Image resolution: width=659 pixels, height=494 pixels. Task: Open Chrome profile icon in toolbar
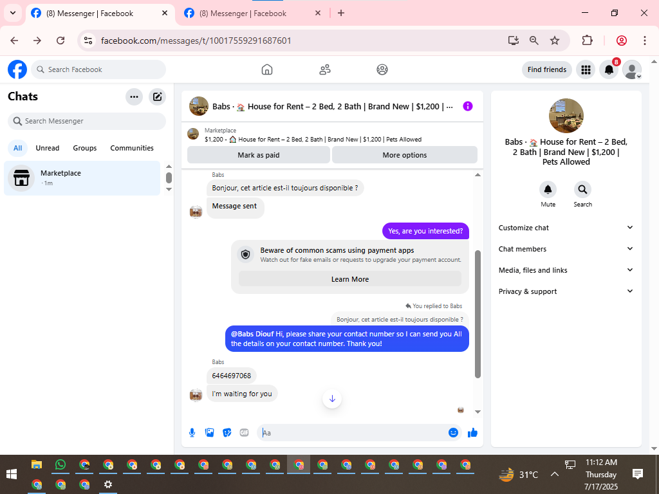[x=622, y=41]
